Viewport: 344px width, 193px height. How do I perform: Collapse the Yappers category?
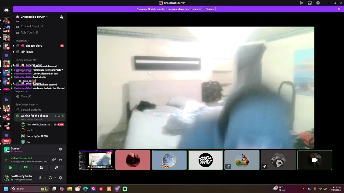coord(21,91)
